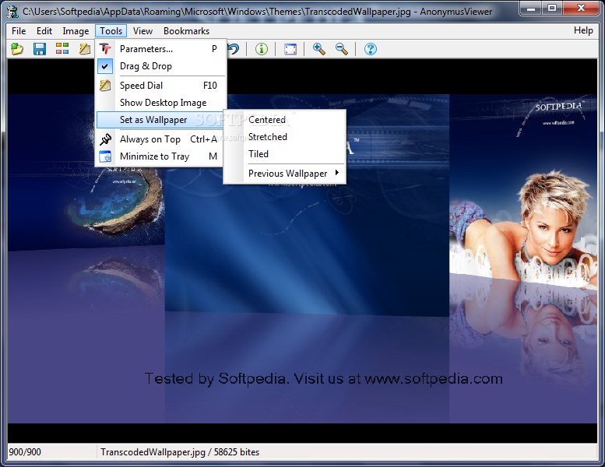Toggle fullscreen with the red frame icon
Image resolution: width=605 pixels, height=467 pixels.
point(290,49)
